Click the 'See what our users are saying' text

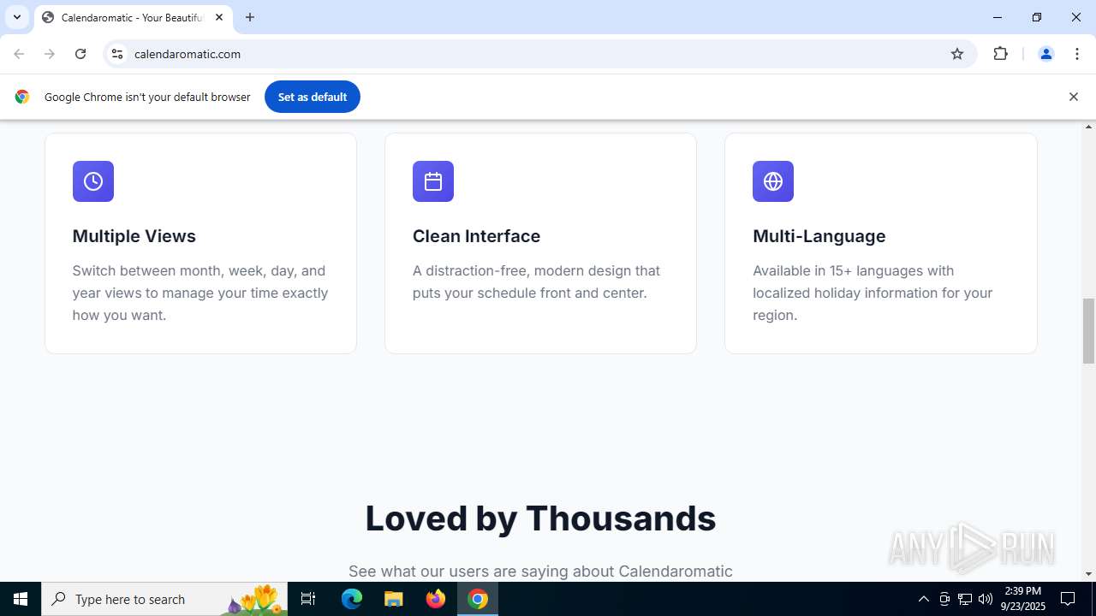[x=540, y=571]
